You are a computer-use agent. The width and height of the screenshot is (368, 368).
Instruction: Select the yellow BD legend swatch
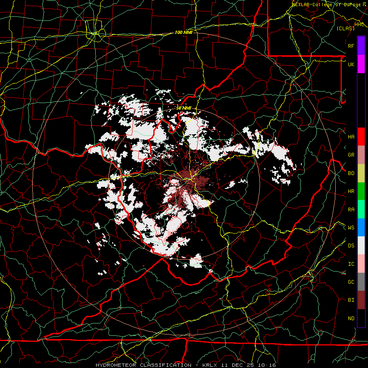(x=361, y=173)
